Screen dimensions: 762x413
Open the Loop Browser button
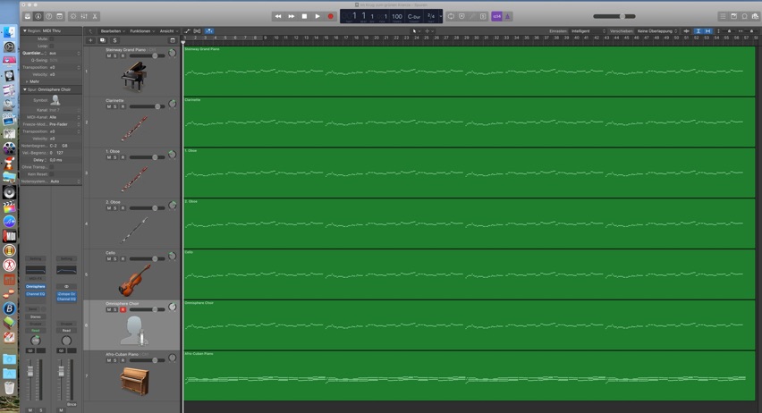point(744,16)
